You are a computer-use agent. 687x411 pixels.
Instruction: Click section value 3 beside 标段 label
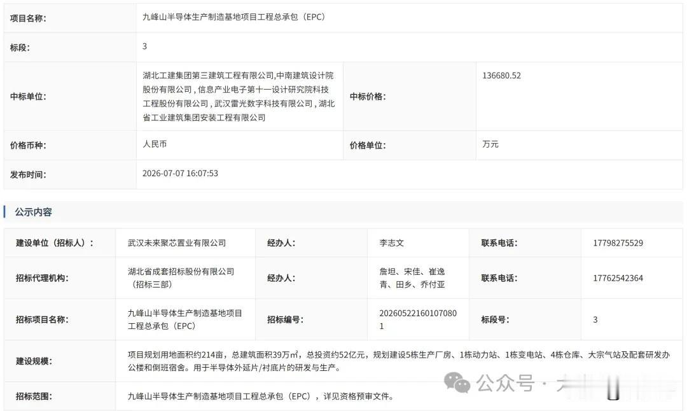coord(144,46)
